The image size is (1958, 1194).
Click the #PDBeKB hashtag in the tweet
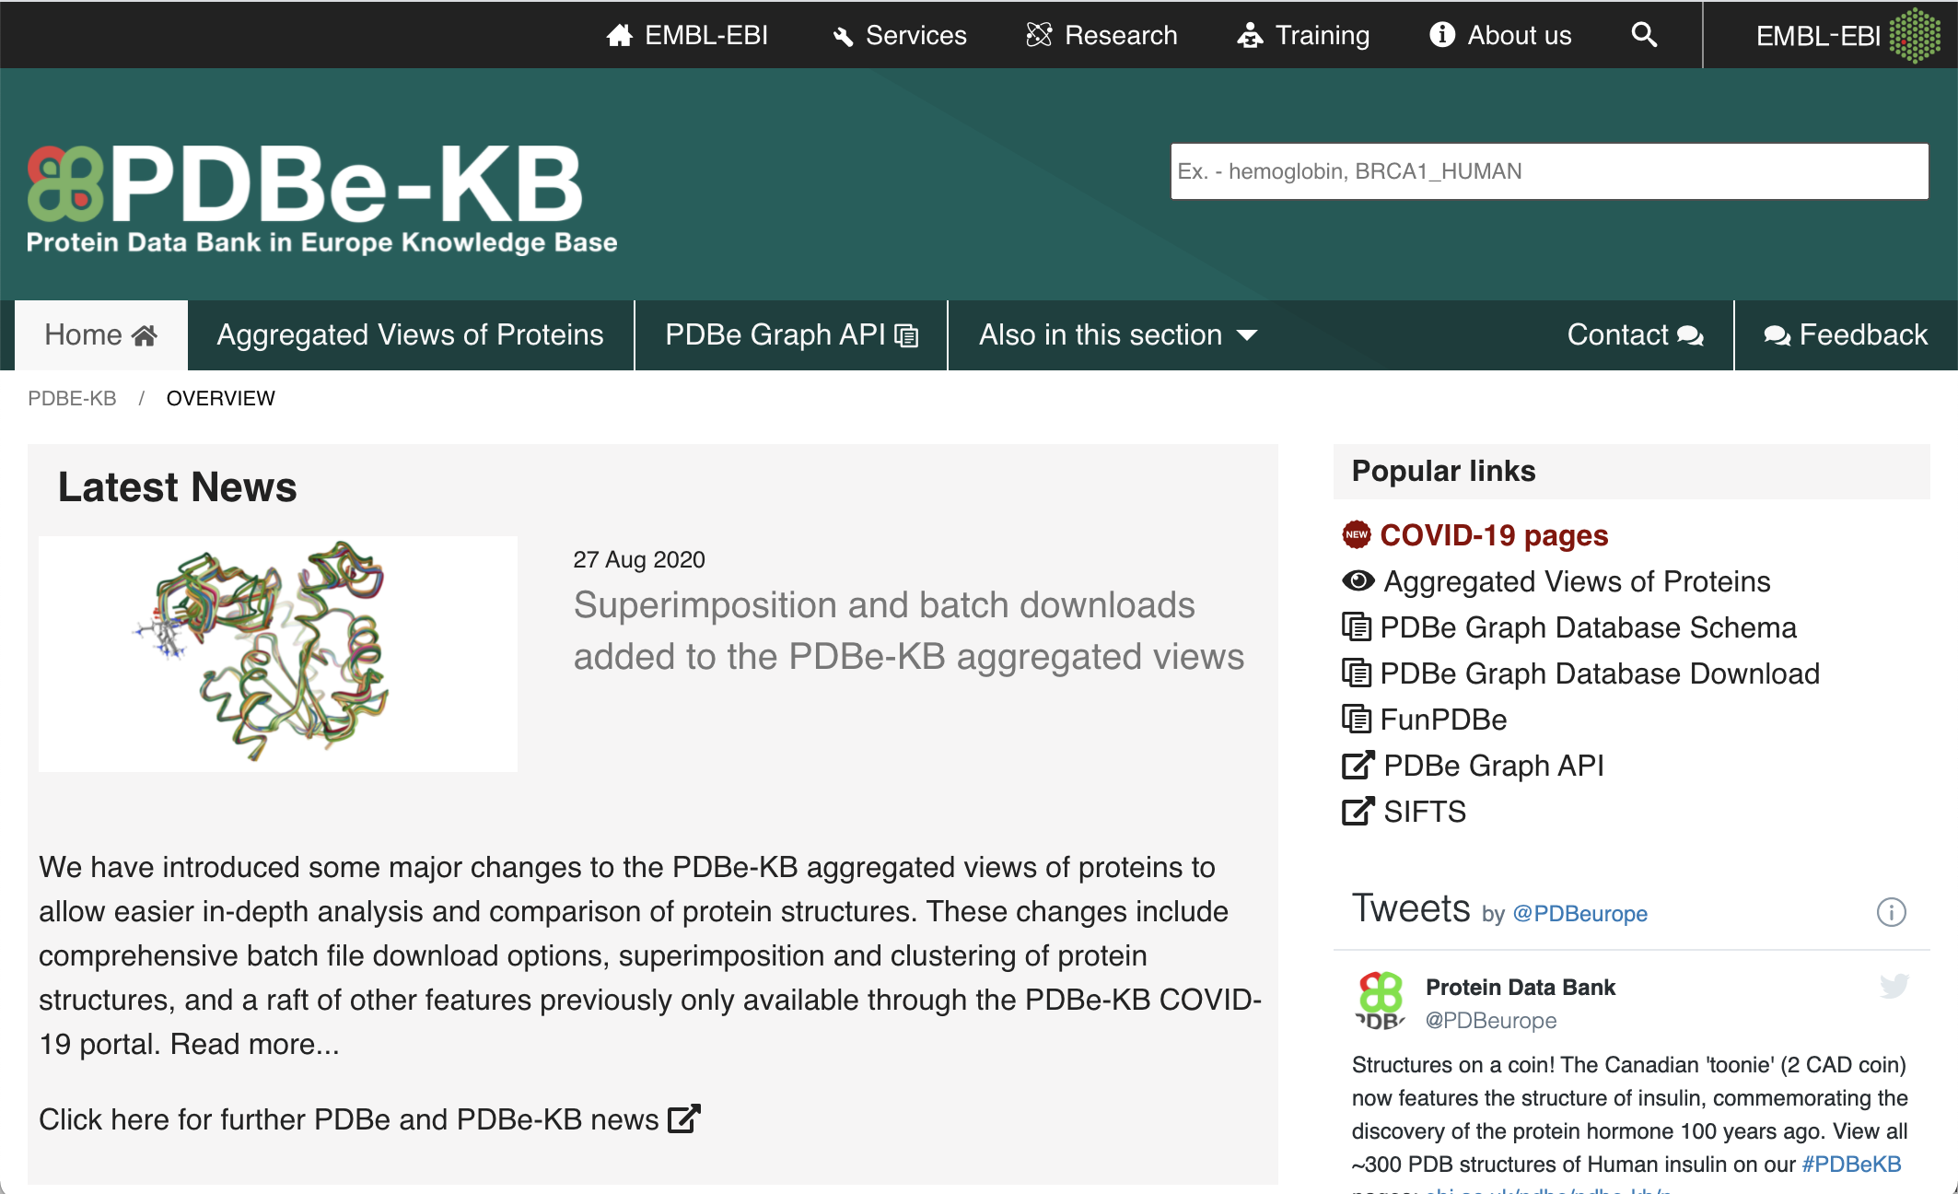(x=1851, y=1165)
